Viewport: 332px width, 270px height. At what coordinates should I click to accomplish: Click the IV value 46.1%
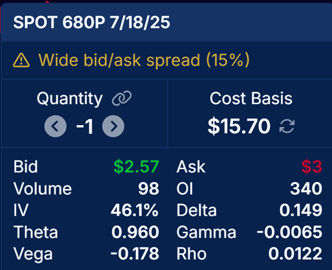click(135, 210)
